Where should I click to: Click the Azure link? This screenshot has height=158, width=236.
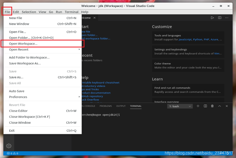[x=214, y=39]
